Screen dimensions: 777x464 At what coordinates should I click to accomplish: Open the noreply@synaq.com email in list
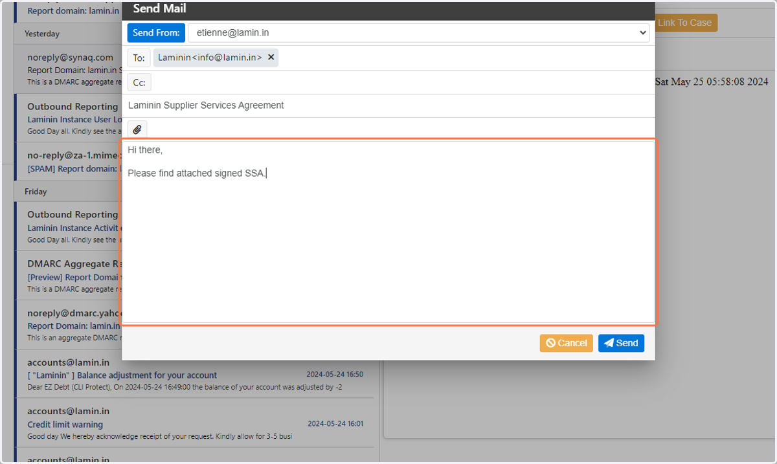pos(68,69)
